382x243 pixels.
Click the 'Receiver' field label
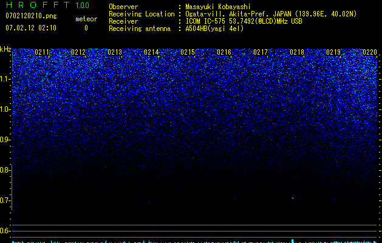[123, 21]
